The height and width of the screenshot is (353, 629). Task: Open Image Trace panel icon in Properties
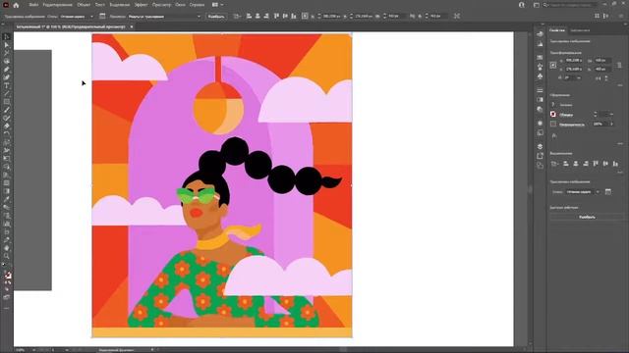coord(608,192)
